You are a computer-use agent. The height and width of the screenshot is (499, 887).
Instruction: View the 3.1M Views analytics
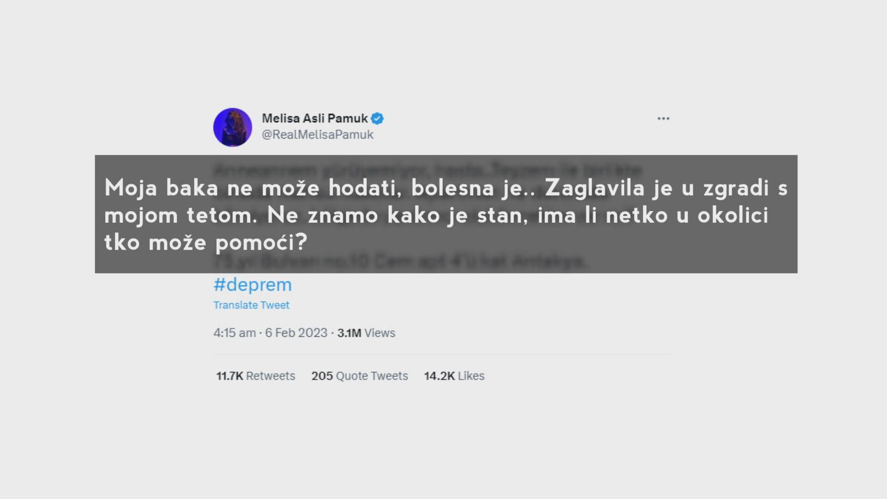click(x=366, y=333)
